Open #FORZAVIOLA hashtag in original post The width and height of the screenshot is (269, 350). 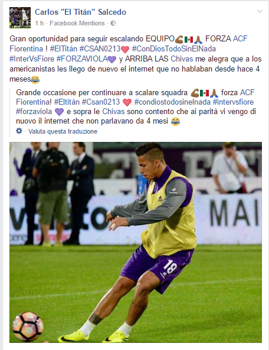82,59
